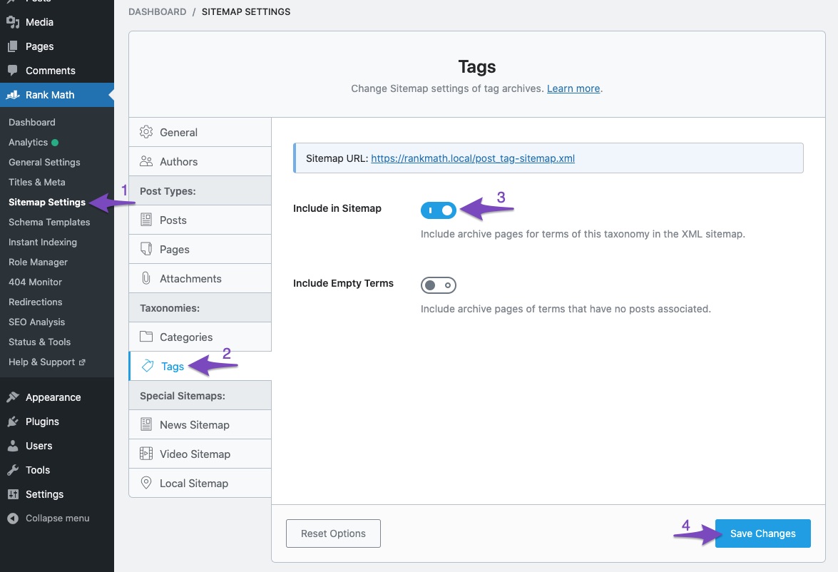Open Schema Templates in Rank Math menu
Screen dimensions: 838x572
coord(49,222)
